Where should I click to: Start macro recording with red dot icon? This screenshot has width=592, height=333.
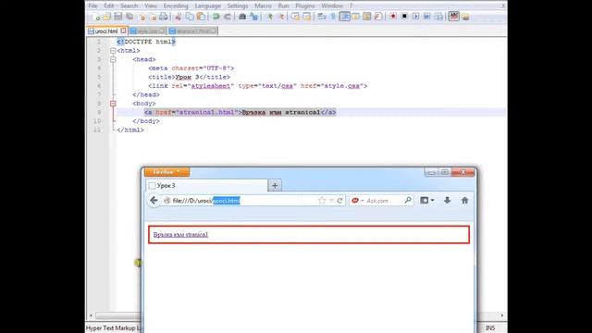(x=393, y=17)
